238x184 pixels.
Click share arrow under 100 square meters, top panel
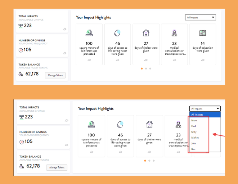89,60
